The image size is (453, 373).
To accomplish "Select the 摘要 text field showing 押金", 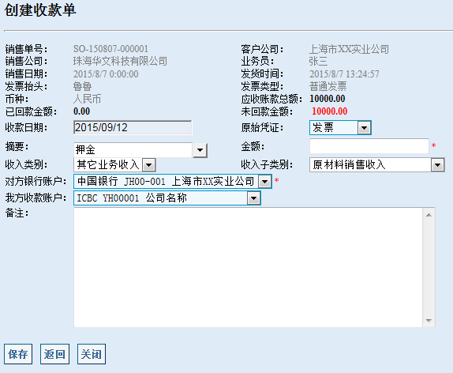I will coord(133,150).
